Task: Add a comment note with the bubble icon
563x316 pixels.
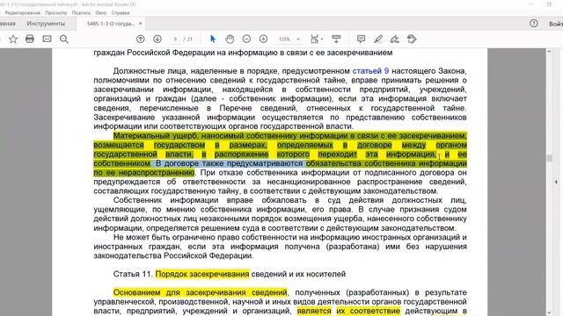Action: (361, 39)
